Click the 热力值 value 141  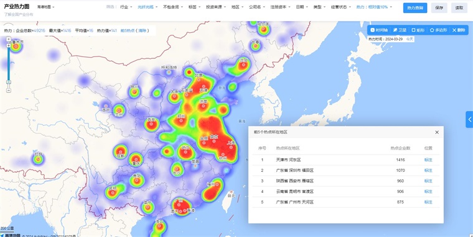click(114, 30)
